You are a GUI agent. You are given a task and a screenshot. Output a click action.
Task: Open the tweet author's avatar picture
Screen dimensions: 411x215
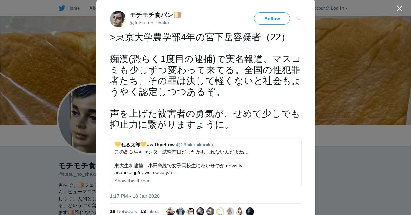[118, 19]
